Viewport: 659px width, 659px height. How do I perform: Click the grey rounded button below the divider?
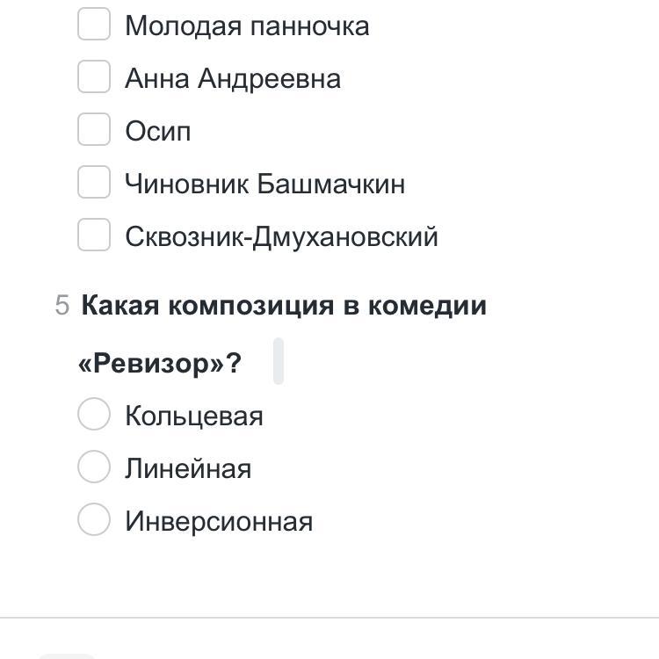click(x=68, y=656)
